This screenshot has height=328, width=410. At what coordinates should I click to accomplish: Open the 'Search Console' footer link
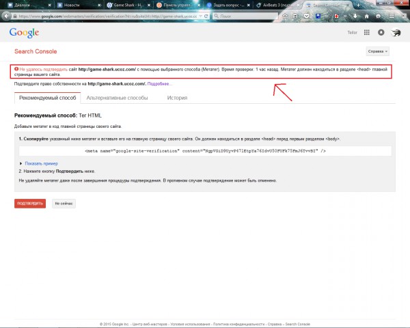click(x=297, y=324)
